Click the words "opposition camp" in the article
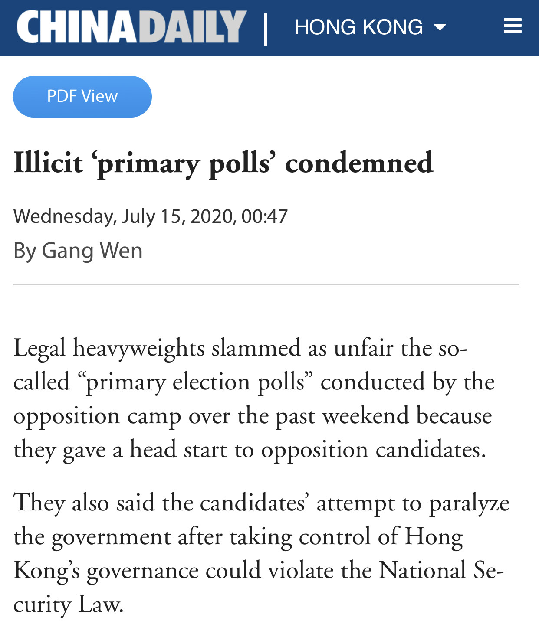 click(97, 416)
